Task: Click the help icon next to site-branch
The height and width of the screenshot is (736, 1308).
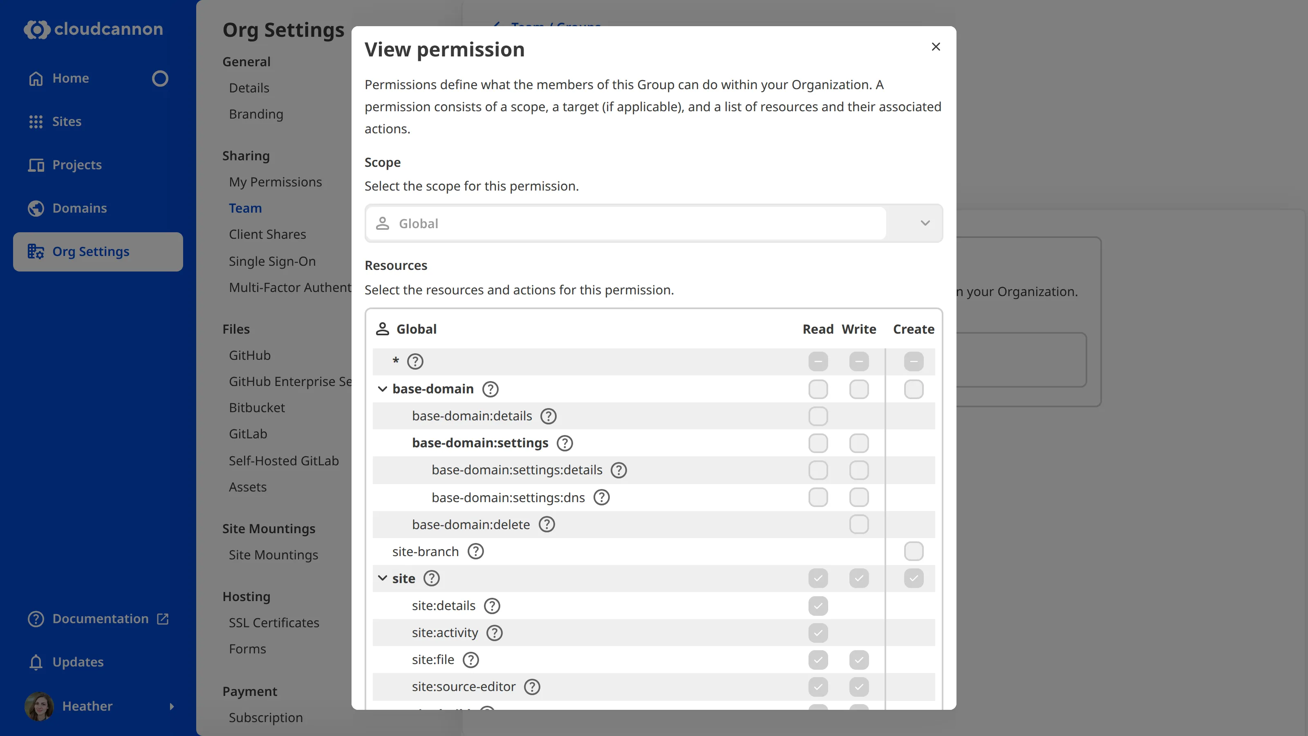Action: [x=475, y=551]
